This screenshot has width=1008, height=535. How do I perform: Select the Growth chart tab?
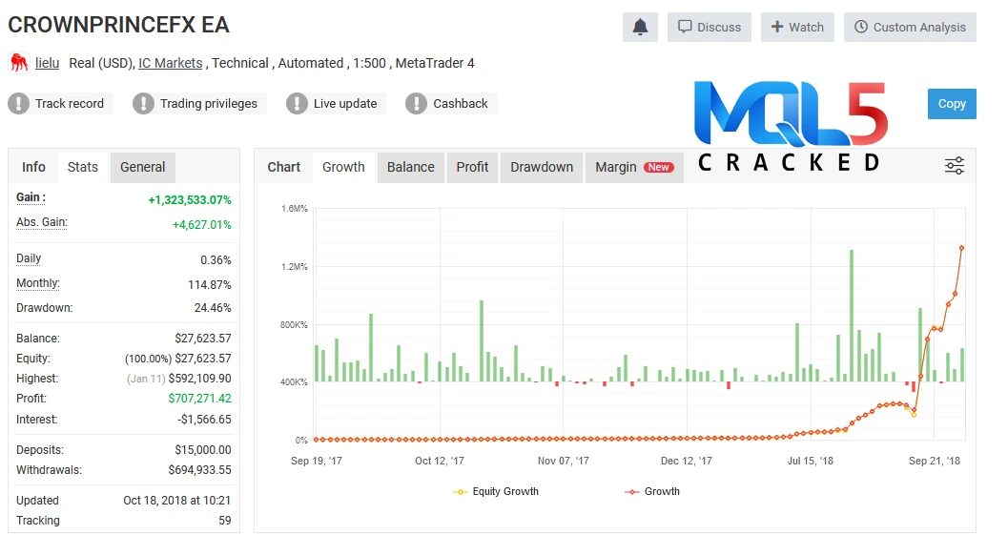point(343,167)
